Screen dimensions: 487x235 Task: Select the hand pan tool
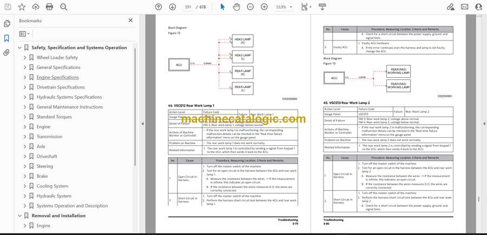[236, 7]
